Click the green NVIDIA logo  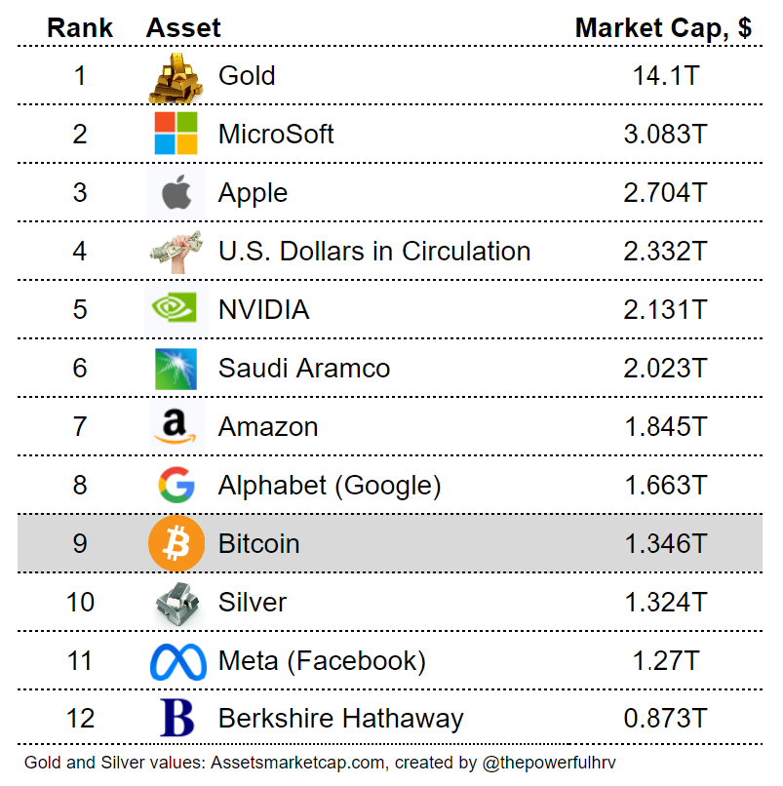[x=176, y=309]
